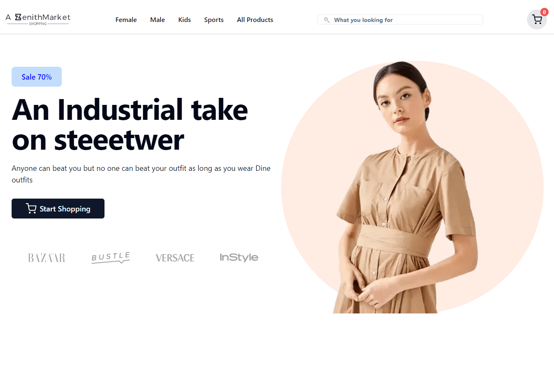This screenshot has width=554, height=369.
Task: Click the magnifier icon in search bar
Action: click(x=327, y=20)
